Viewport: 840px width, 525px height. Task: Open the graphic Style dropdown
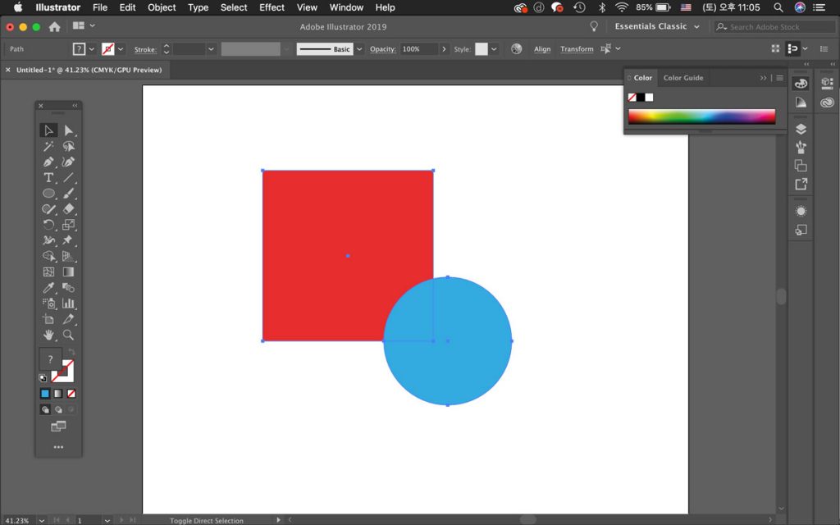tap(494, 49)
